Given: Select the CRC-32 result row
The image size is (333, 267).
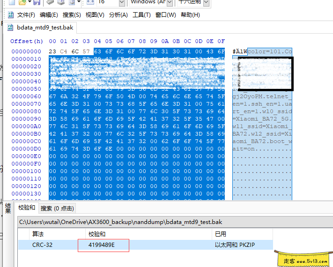Looking at the screenshot, I should click(x=146, y=245).
